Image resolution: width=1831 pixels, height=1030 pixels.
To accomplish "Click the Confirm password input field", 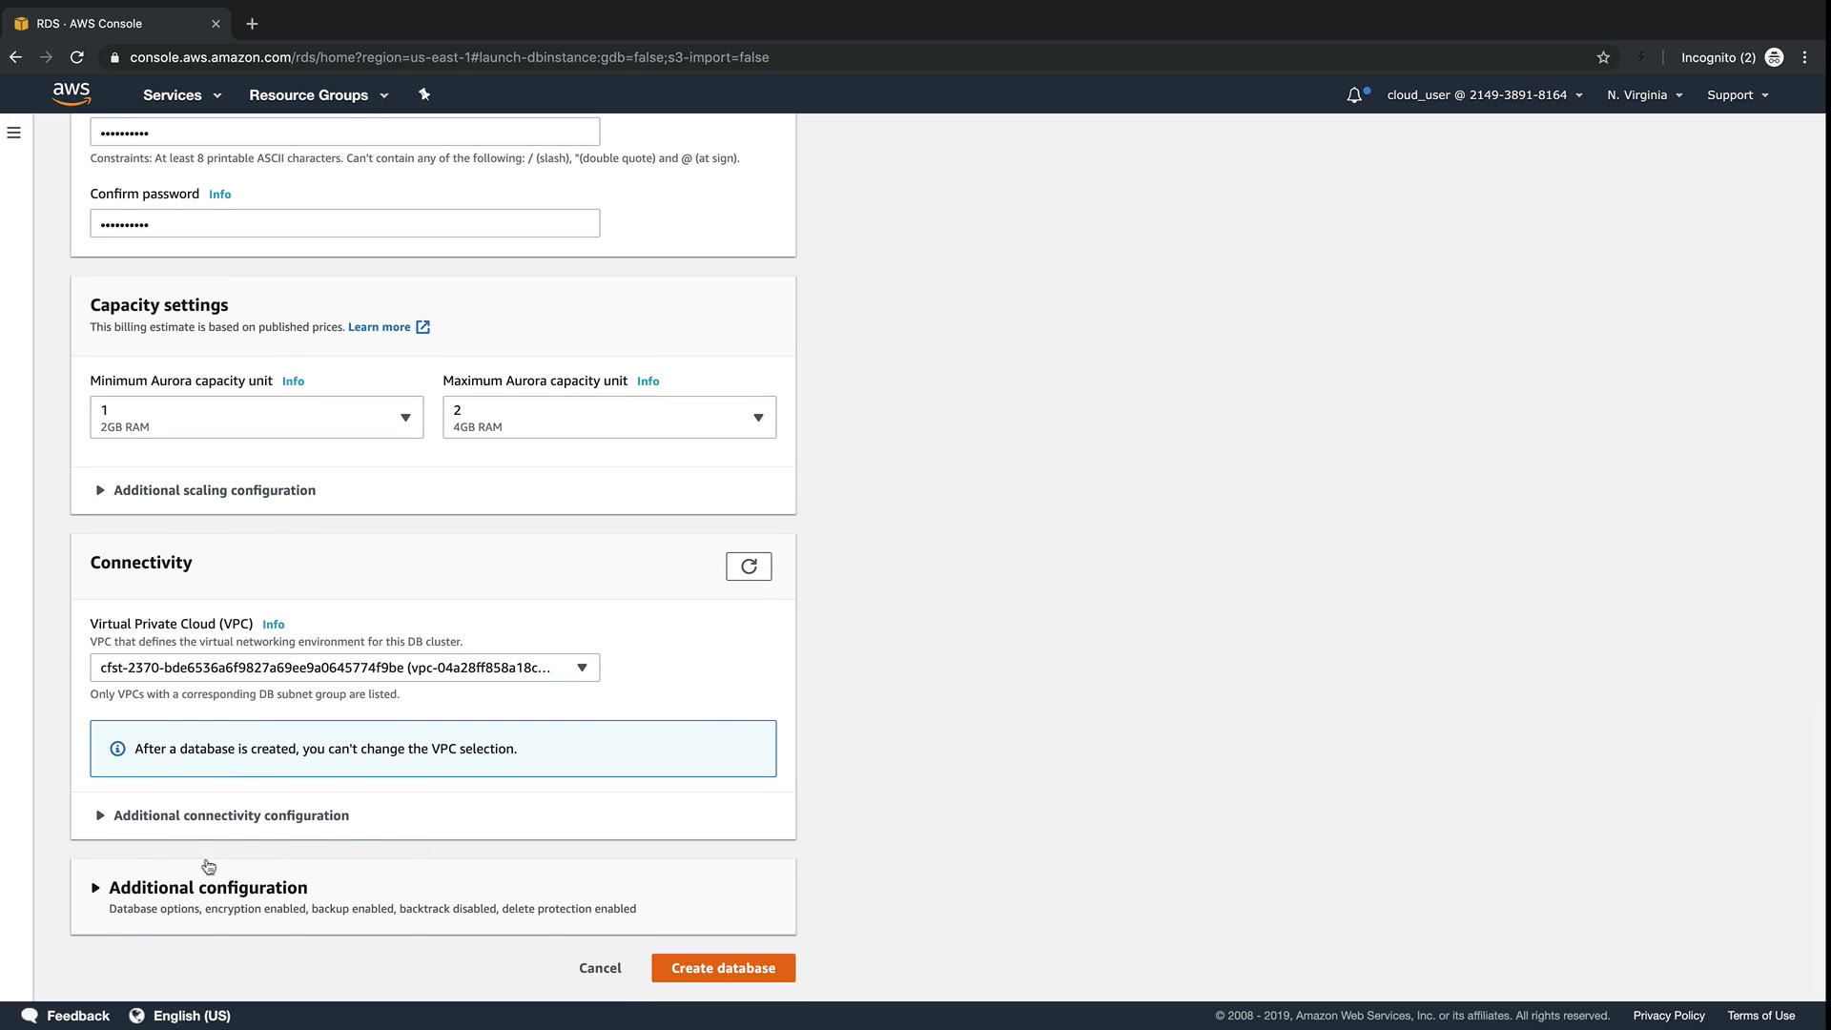I will pyautogui.click(x=344, y=224).
